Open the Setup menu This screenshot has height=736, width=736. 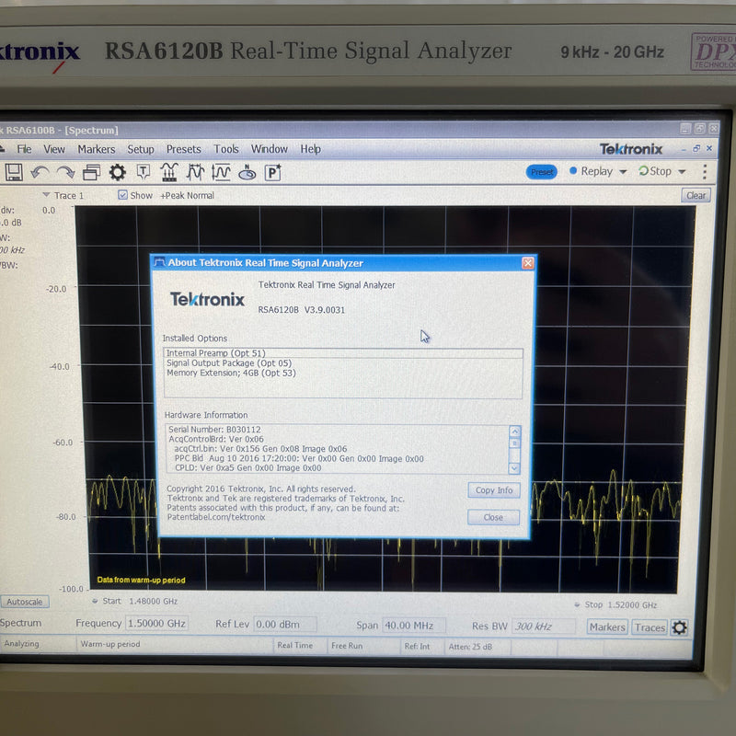141,149
